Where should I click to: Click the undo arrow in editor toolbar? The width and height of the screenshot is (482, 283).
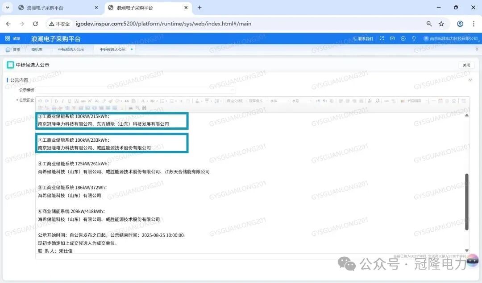click(40, 101)
